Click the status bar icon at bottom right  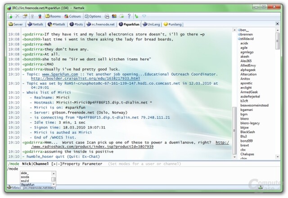pos(260,188)
